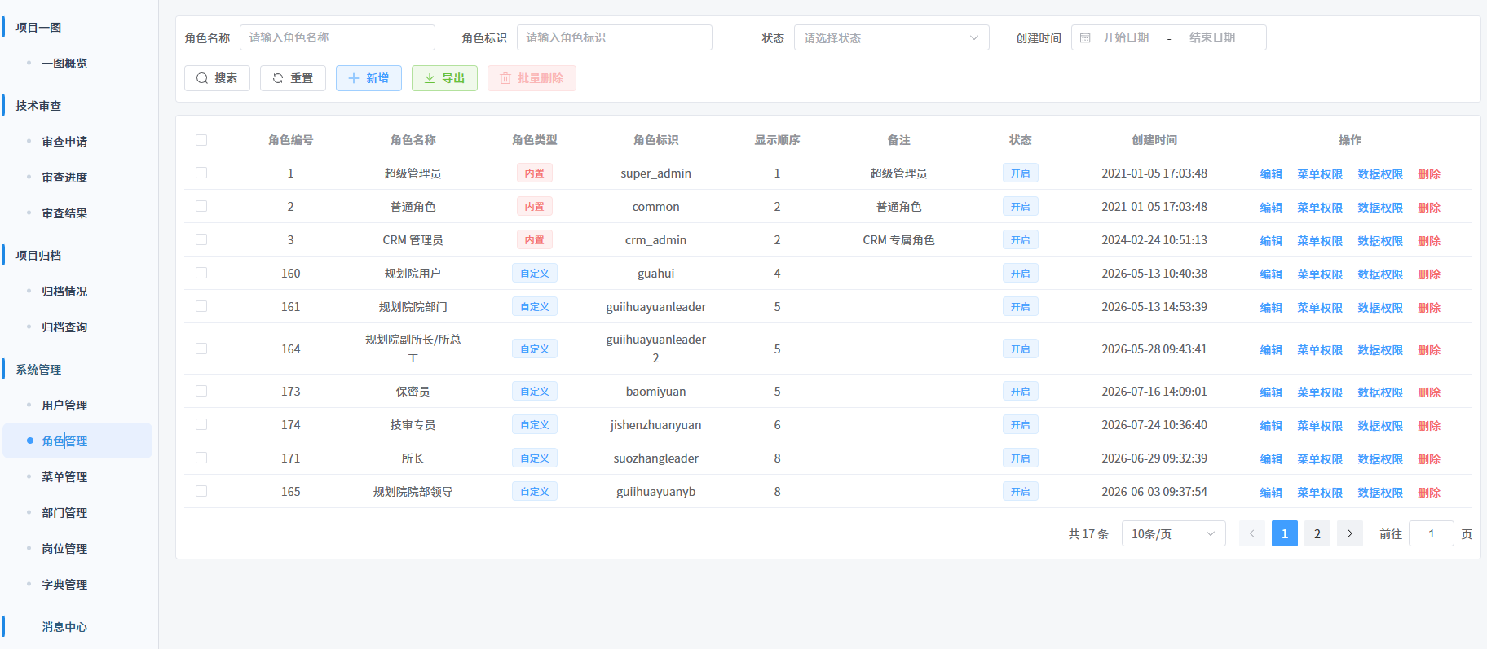
Task: Open the 状态 status dropdown
Action: point(891,37)
